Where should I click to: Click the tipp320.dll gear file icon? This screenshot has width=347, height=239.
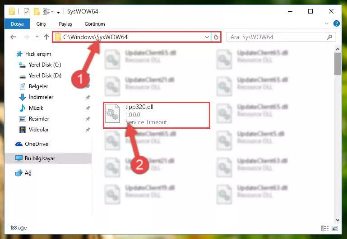point(112,114)
